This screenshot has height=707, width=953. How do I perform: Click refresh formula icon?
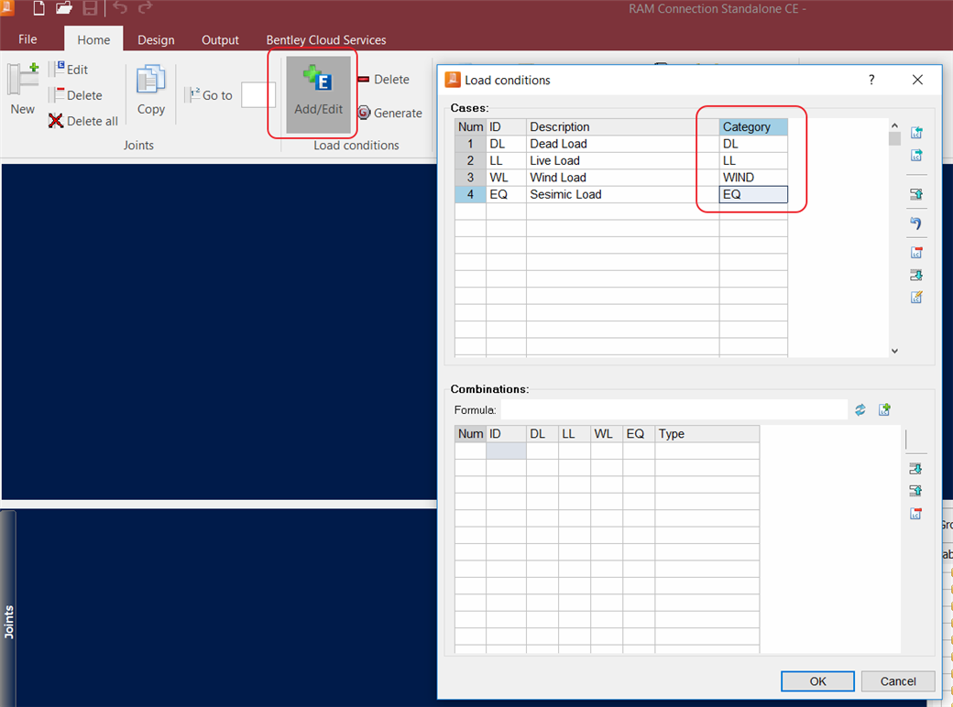[x=860, y=410]
